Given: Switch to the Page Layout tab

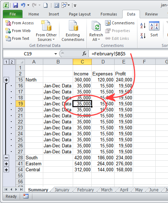Looking at the screenshot, I should click(80, 14).
